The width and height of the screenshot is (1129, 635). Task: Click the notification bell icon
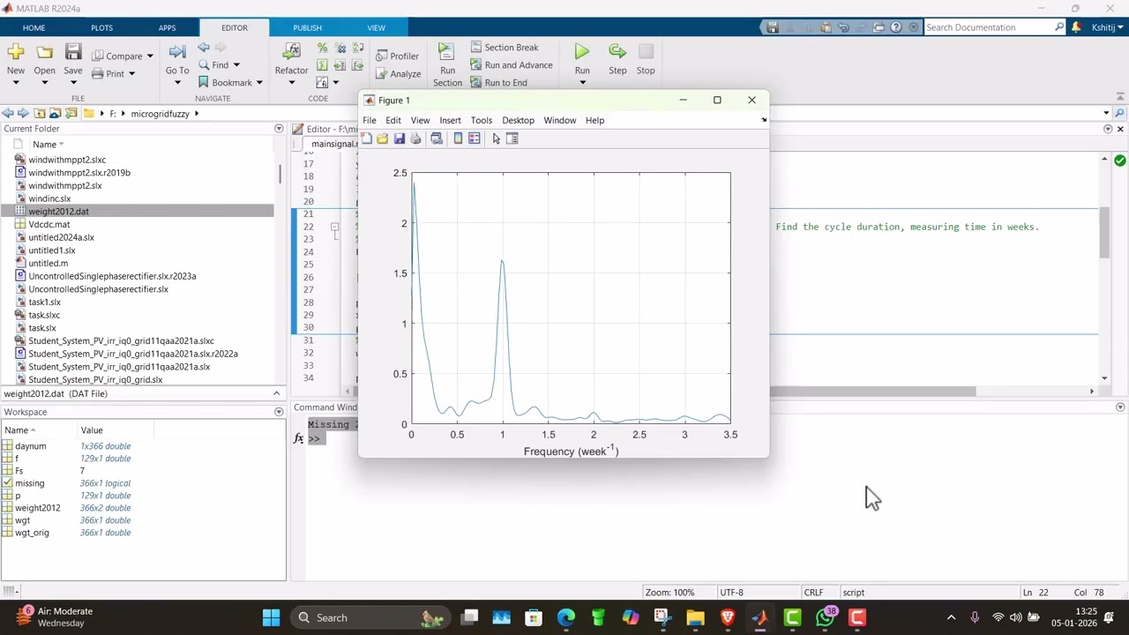1076,27
